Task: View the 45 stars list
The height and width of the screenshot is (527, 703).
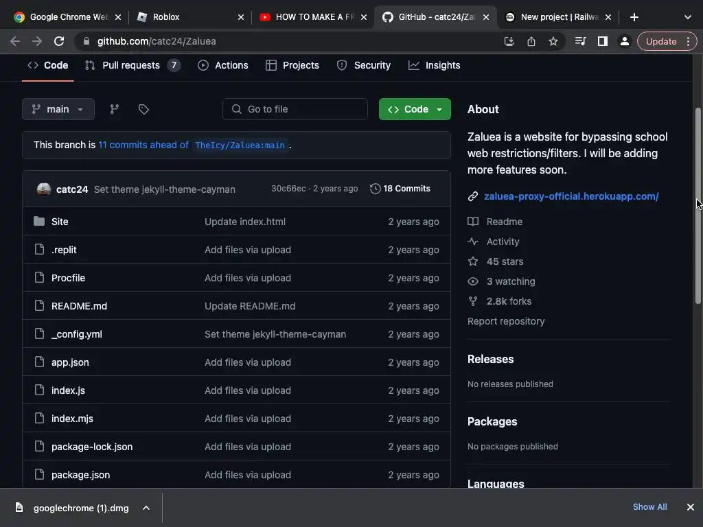Action: pyautogui.click(x=496, y=261)
